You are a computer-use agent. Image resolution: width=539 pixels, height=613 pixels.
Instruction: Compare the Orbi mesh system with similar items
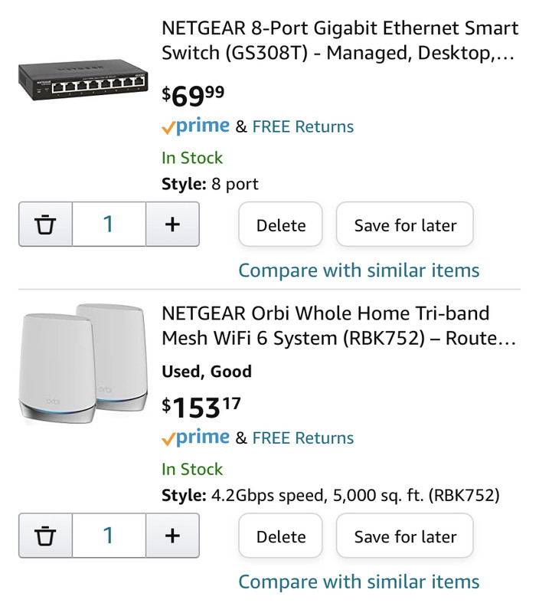click(359, 582)
